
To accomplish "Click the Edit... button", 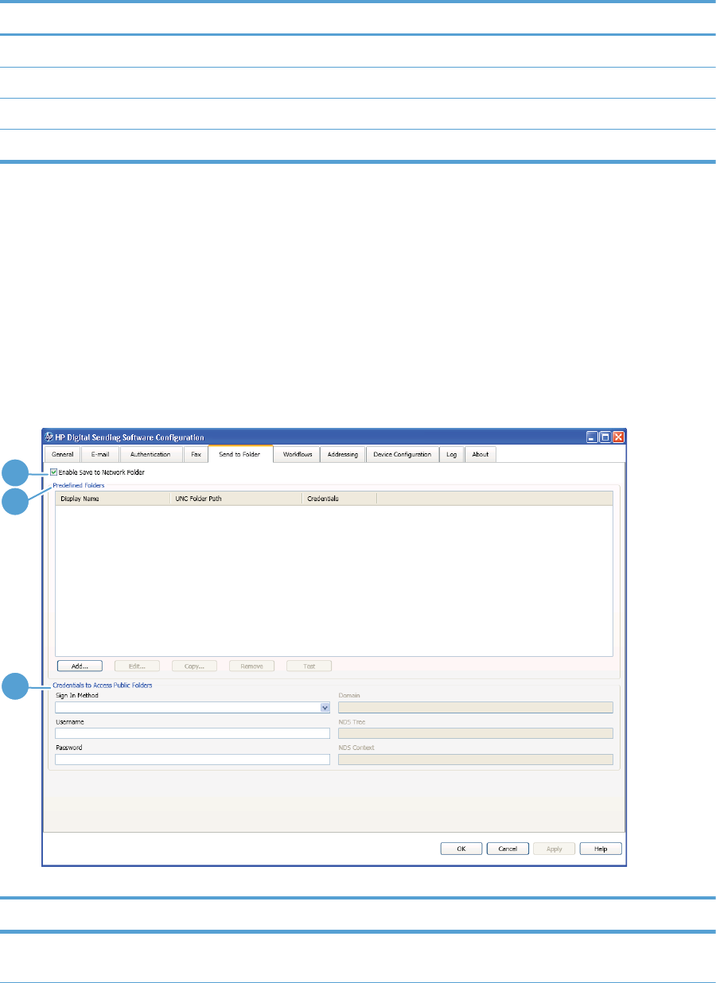I will [137, 666].
